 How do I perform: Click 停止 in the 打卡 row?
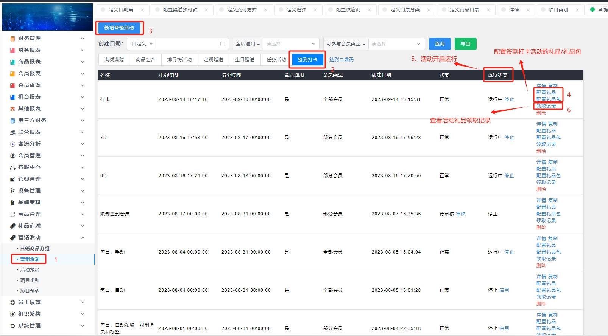[x=509, y=99]
